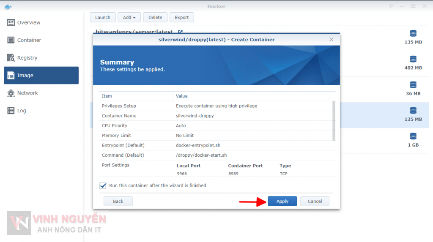
Task: Toggle run container after wizard checkbox
Action: click(103, 185)
